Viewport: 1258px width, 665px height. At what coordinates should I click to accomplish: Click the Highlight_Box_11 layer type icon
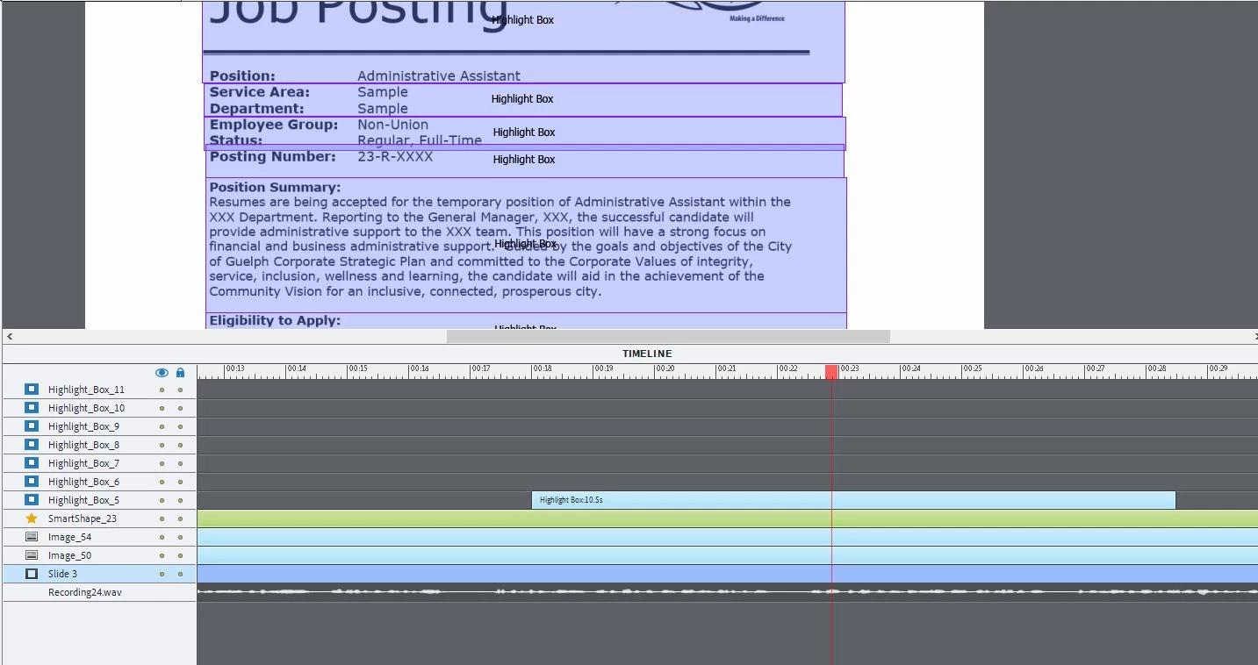click(32, 389)
